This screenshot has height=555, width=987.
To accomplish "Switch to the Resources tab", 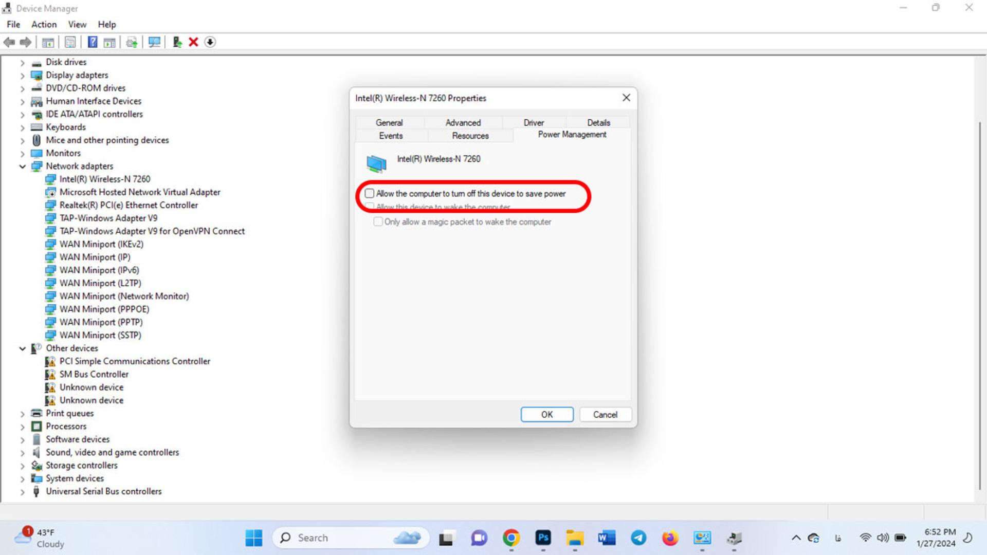I will [x=470, y=136].
